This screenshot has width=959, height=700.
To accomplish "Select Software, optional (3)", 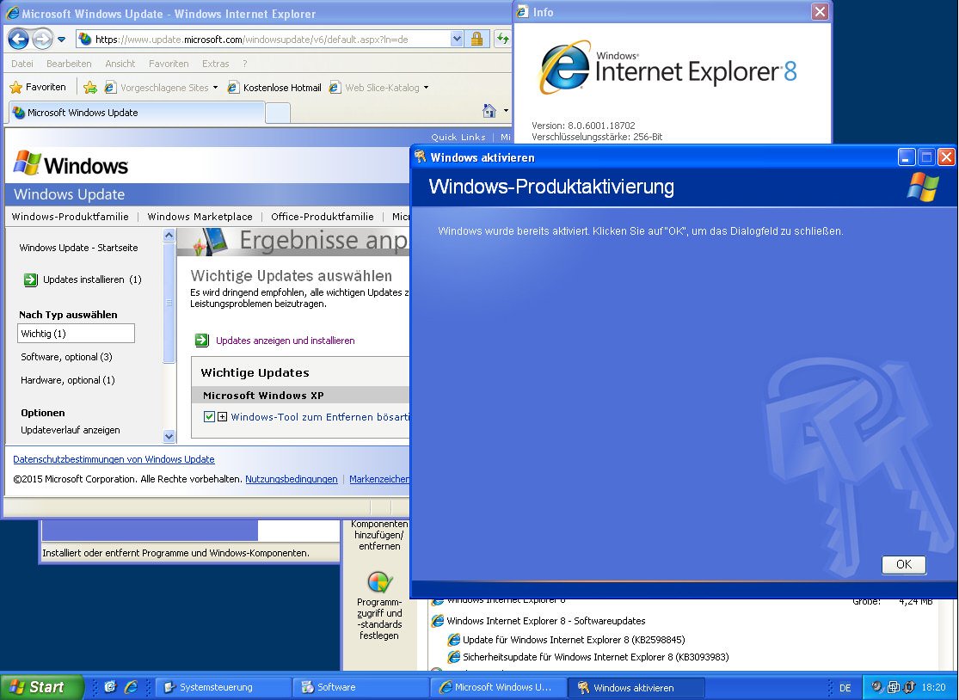I will 67,357.
